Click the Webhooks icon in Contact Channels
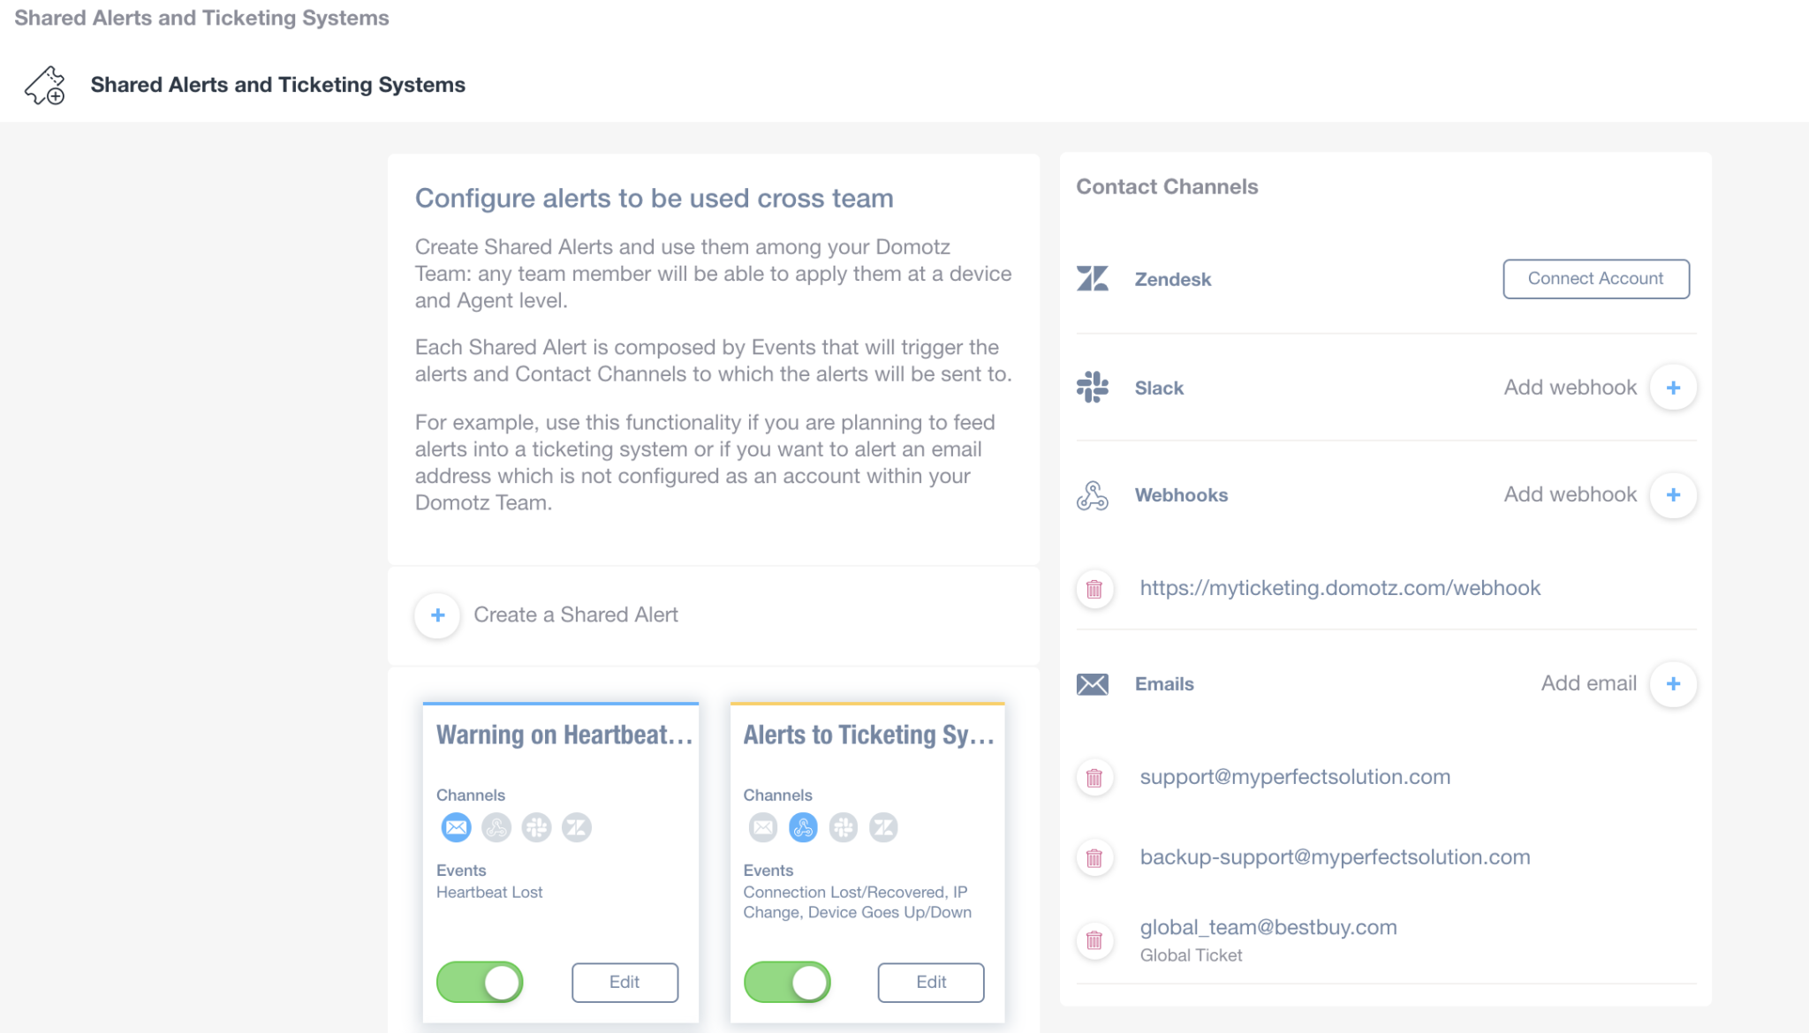Viewport: 1809px width, 1033px height. click(x=1093, y=495)
